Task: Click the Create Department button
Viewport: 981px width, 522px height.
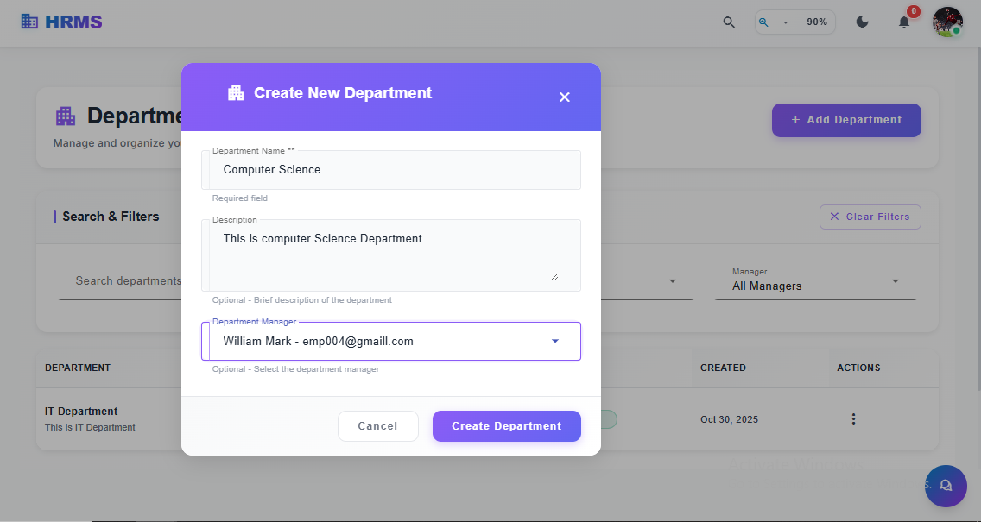Action: [507, 425]
